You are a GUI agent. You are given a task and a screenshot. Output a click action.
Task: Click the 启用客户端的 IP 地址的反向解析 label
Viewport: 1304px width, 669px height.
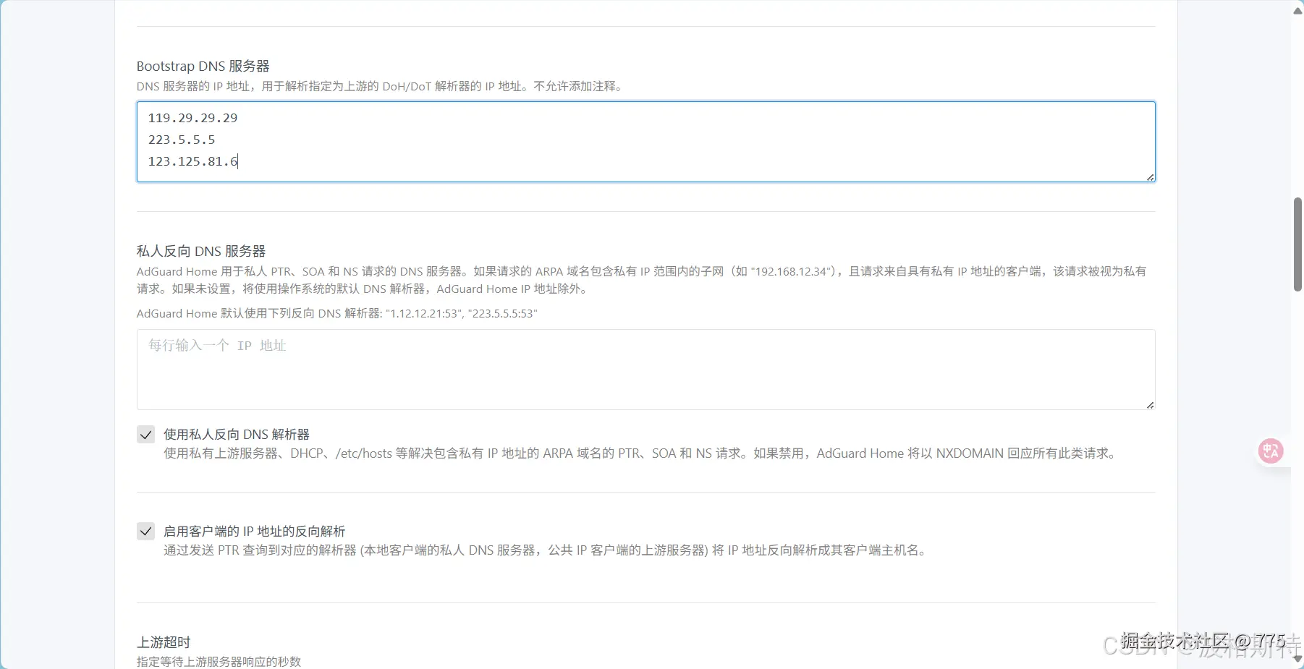click(255, 531)
